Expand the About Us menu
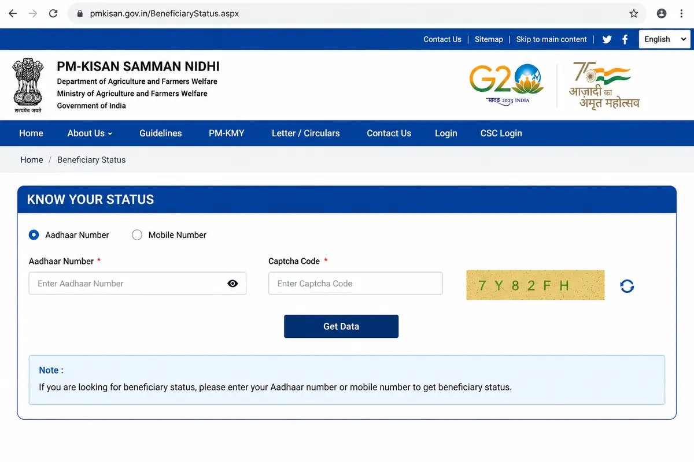This screenshot has height=462, width=694. 90,133
